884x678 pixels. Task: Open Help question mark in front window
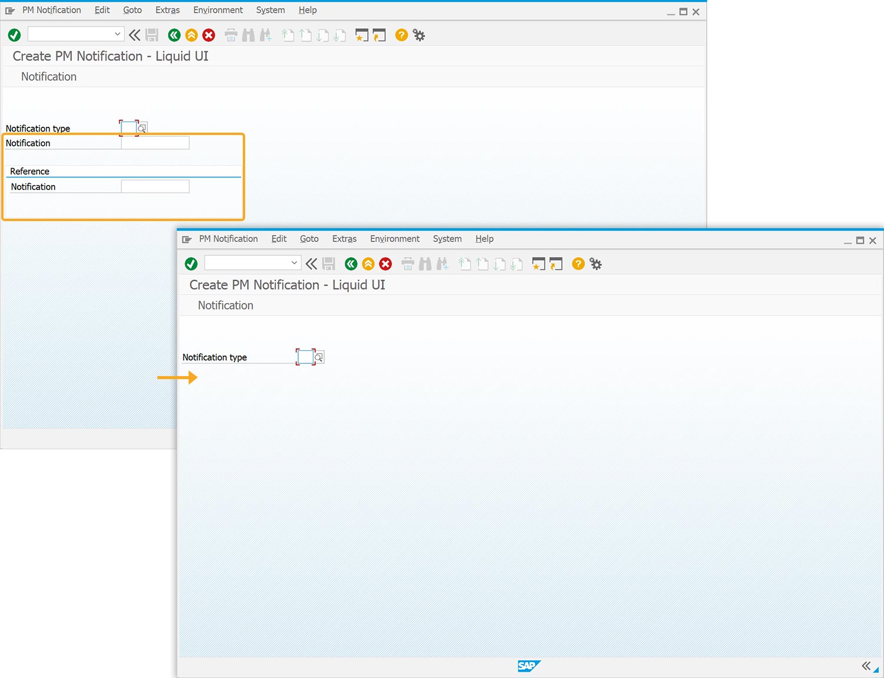578,264
